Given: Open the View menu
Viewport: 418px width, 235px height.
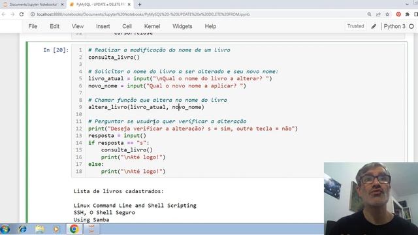Looking at the screenshot, I should (x=78, y=26).
